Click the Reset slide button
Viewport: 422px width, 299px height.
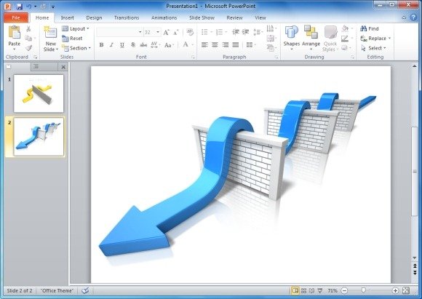coord(73,39)
